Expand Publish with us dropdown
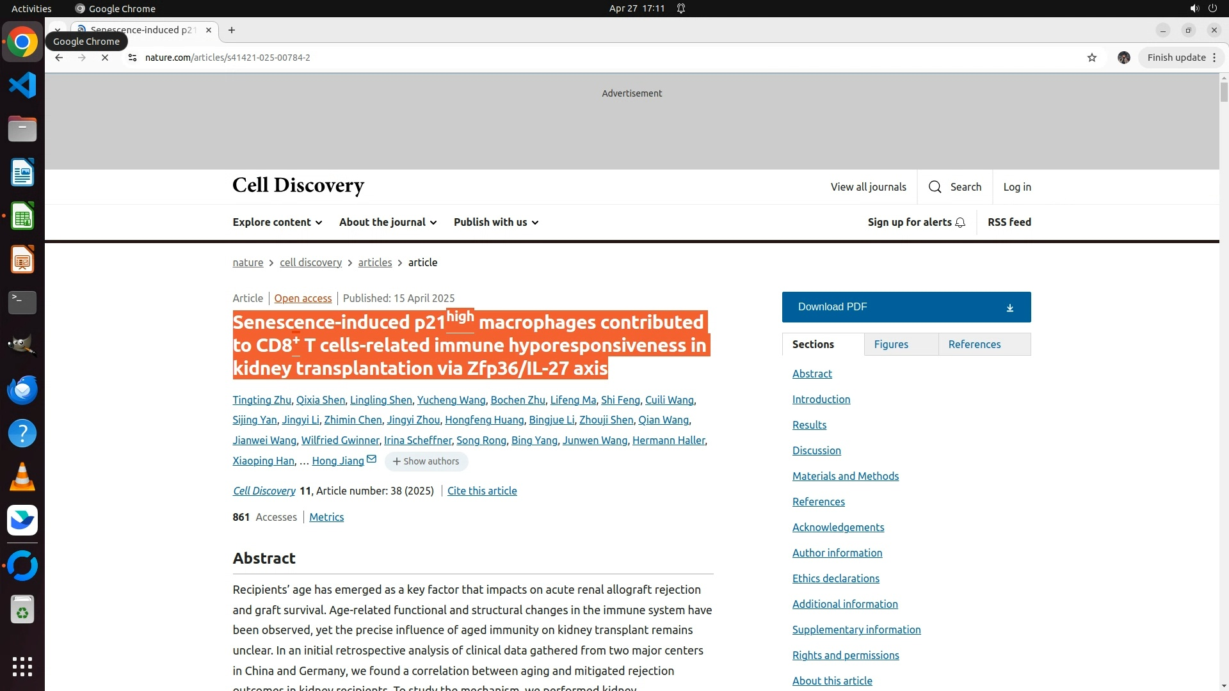The height and width of the screenshot is (691, 1229). (496, 222)
